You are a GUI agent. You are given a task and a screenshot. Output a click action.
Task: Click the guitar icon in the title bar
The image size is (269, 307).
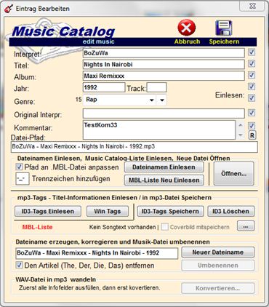click(x=9, y=9)
